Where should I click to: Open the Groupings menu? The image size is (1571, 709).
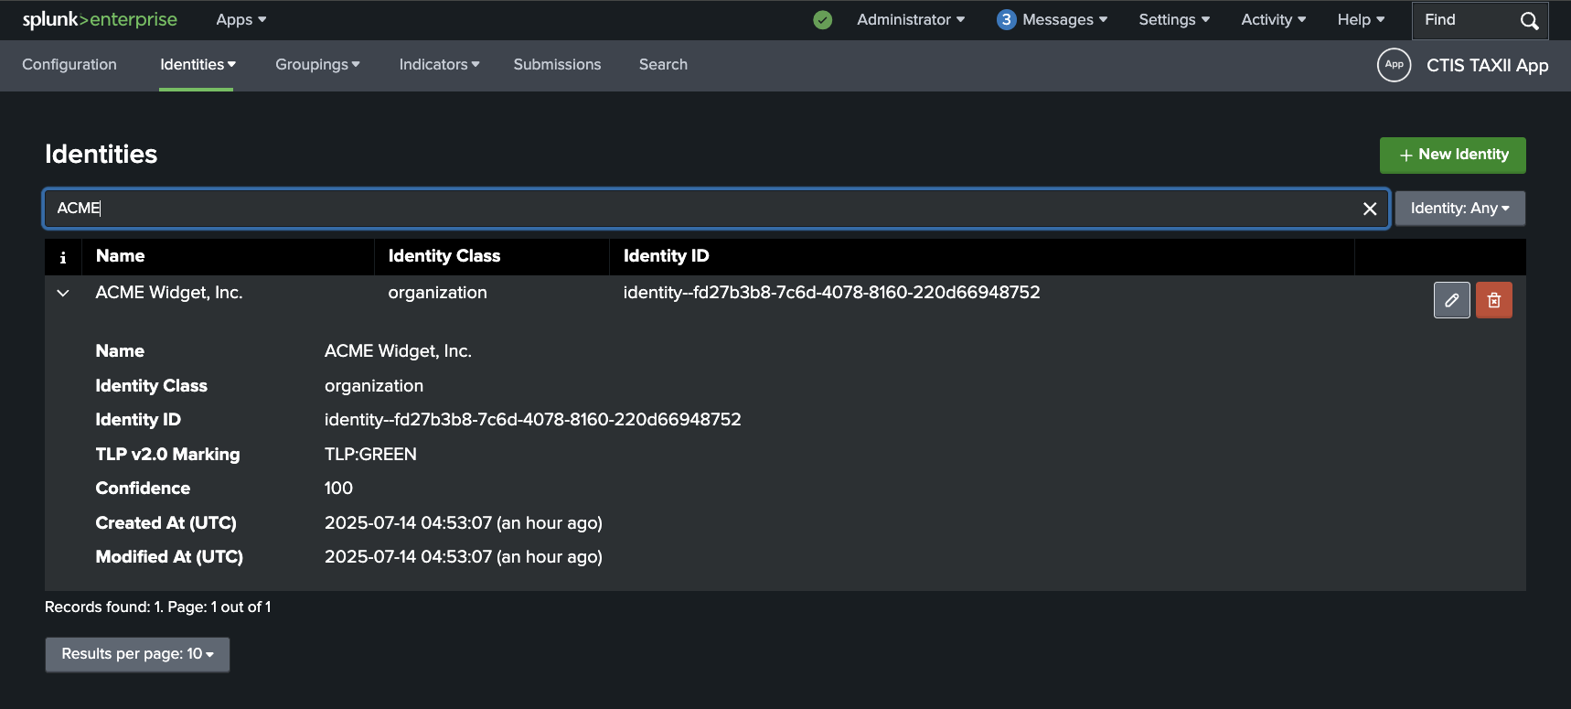tap(317, 65)
